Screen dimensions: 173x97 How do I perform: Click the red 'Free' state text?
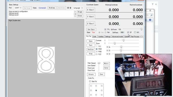coord(94,32)
